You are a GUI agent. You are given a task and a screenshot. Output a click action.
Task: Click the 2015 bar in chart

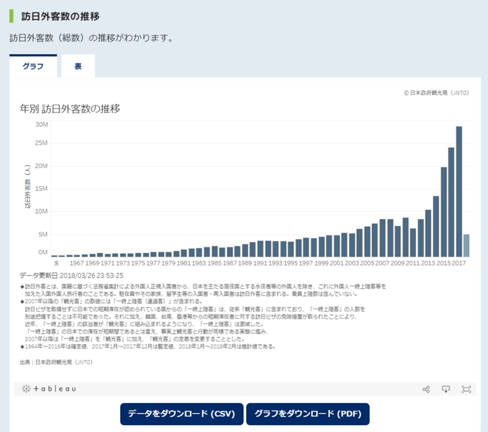point(443,212)
